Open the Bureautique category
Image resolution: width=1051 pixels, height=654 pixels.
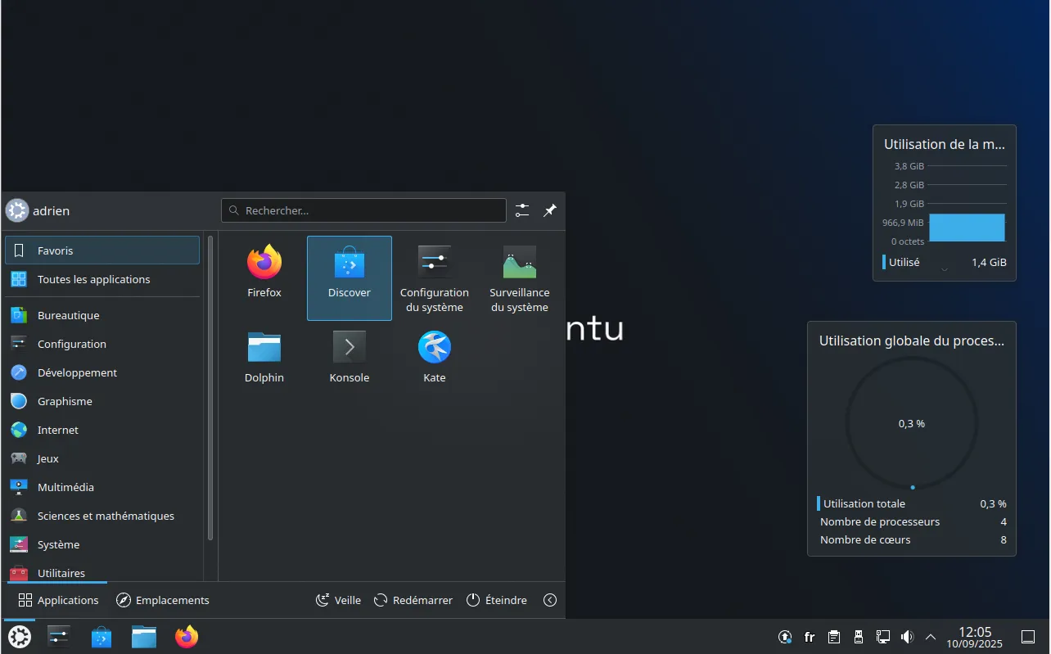pos(68,315)
